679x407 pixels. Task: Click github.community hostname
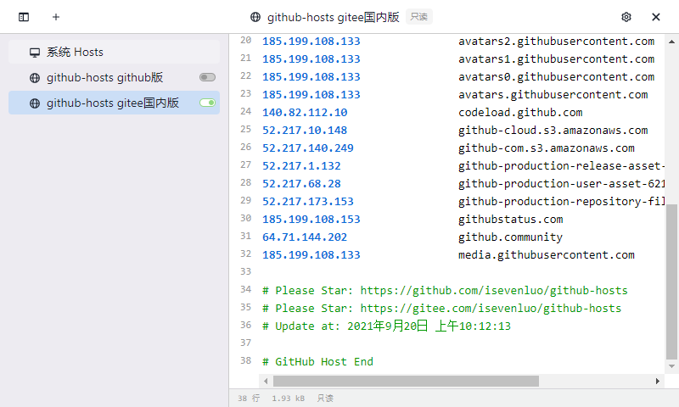(511, 237)
